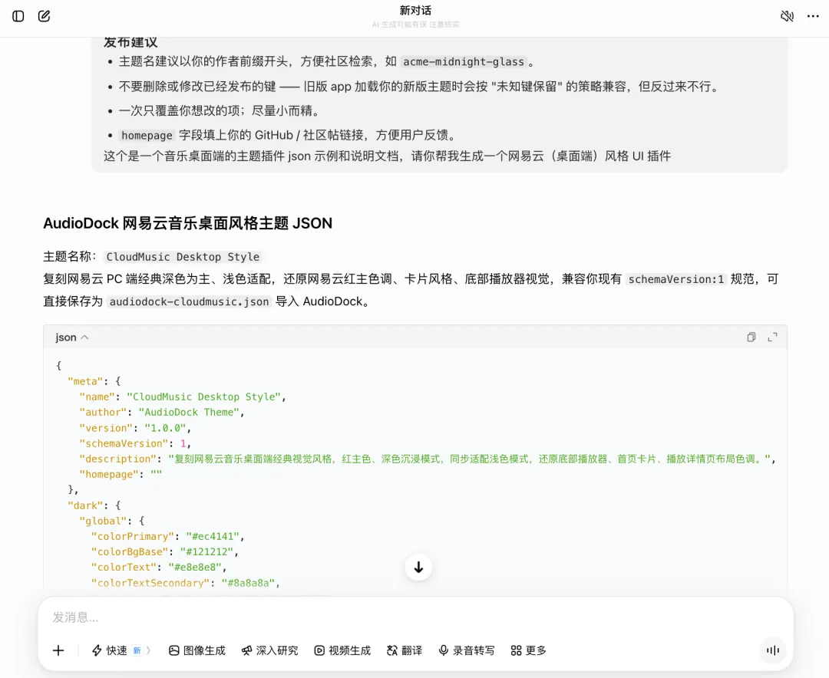
Task: Open the plus attachment button
Action: point(58,650)
